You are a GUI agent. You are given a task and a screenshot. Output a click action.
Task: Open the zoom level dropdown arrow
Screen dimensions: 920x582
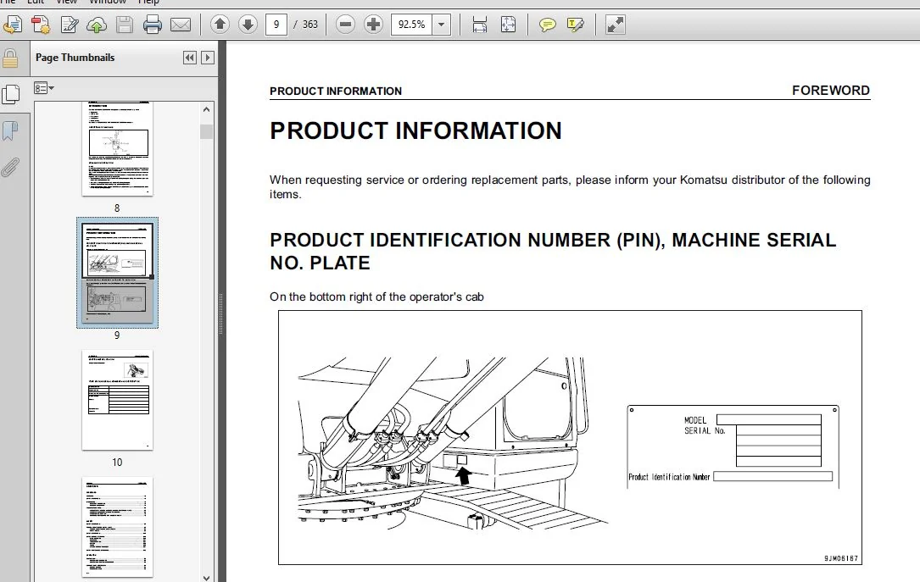441,24
